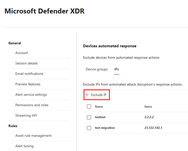Click the General section heading
188x151 pixels.
[x=15, y=43]
